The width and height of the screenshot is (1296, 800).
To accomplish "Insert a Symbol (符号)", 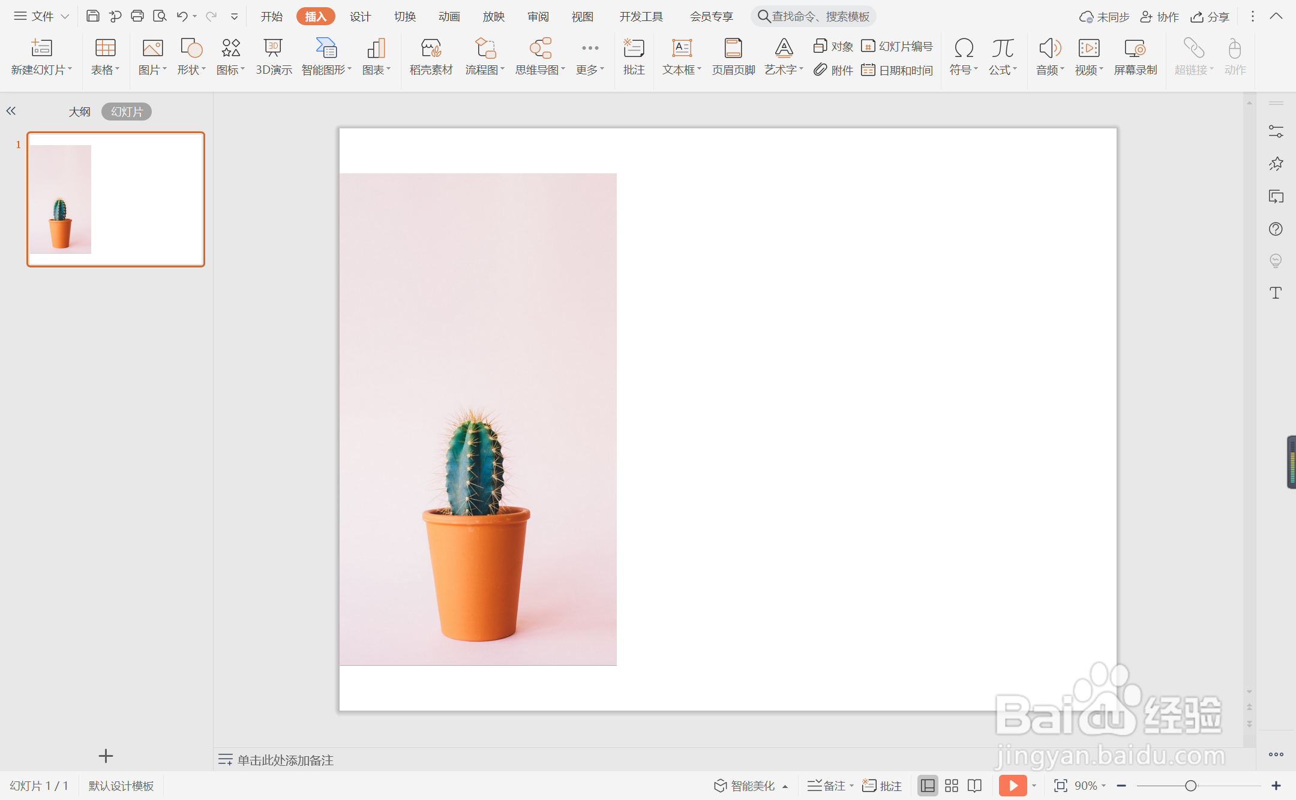I will 964,56.
